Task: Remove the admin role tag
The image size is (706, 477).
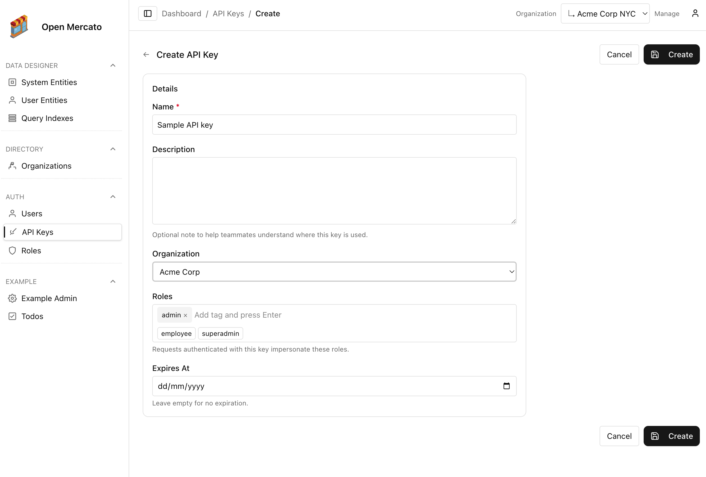Action: click(185, 315)
